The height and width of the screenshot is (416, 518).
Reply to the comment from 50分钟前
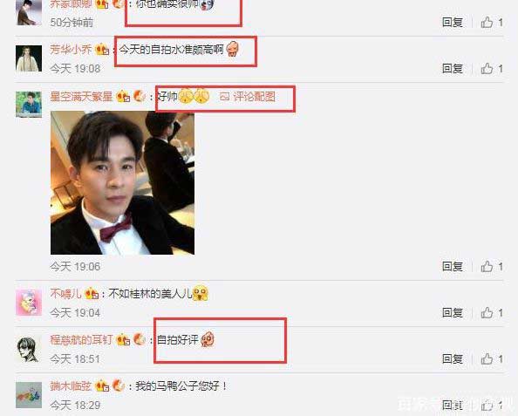pos(453,23)
